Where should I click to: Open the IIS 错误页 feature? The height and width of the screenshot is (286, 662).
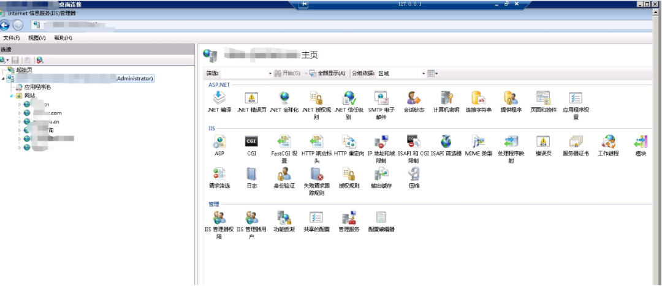[543, 146]
